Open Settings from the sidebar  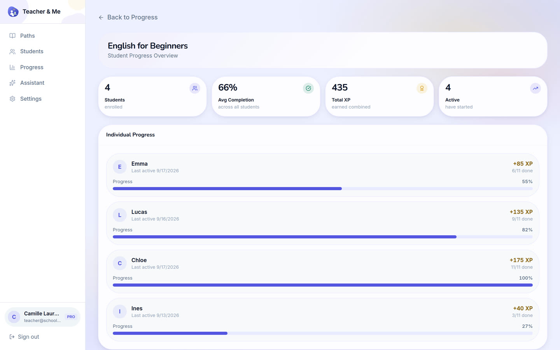tap(42, 99)
